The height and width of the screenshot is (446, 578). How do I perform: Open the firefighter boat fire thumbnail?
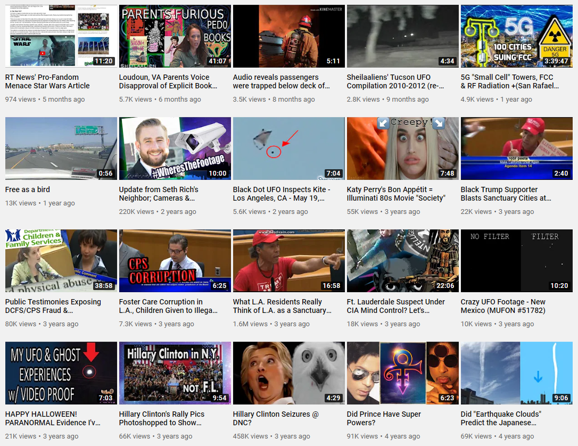click(x=289, y=36)
